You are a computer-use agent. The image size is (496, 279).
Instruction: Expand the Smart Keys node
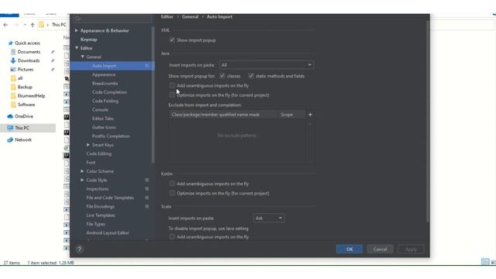(x=88, y=145)
